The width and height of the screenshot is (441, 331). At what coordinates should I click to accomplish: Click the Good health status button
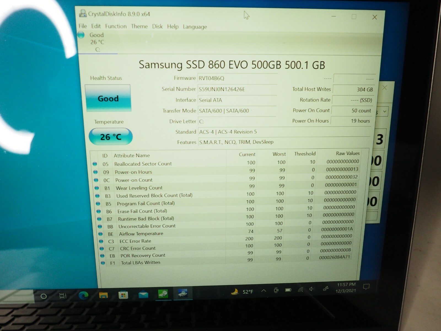108,98
